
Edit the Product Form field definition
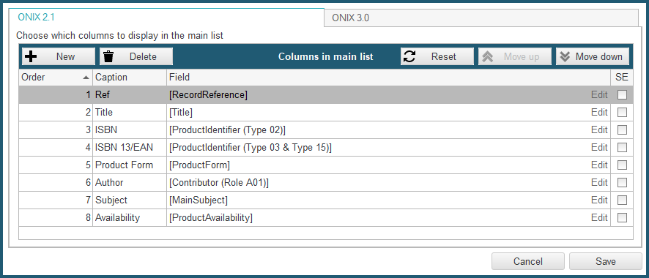pos(599,165)
